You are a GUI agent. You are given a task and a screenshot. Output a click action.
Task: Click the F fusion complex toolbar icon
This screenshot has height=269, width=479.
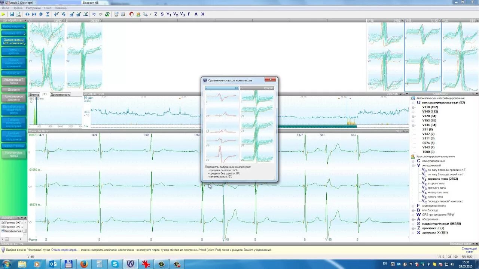pyautogui.click(x=189, y=14)
